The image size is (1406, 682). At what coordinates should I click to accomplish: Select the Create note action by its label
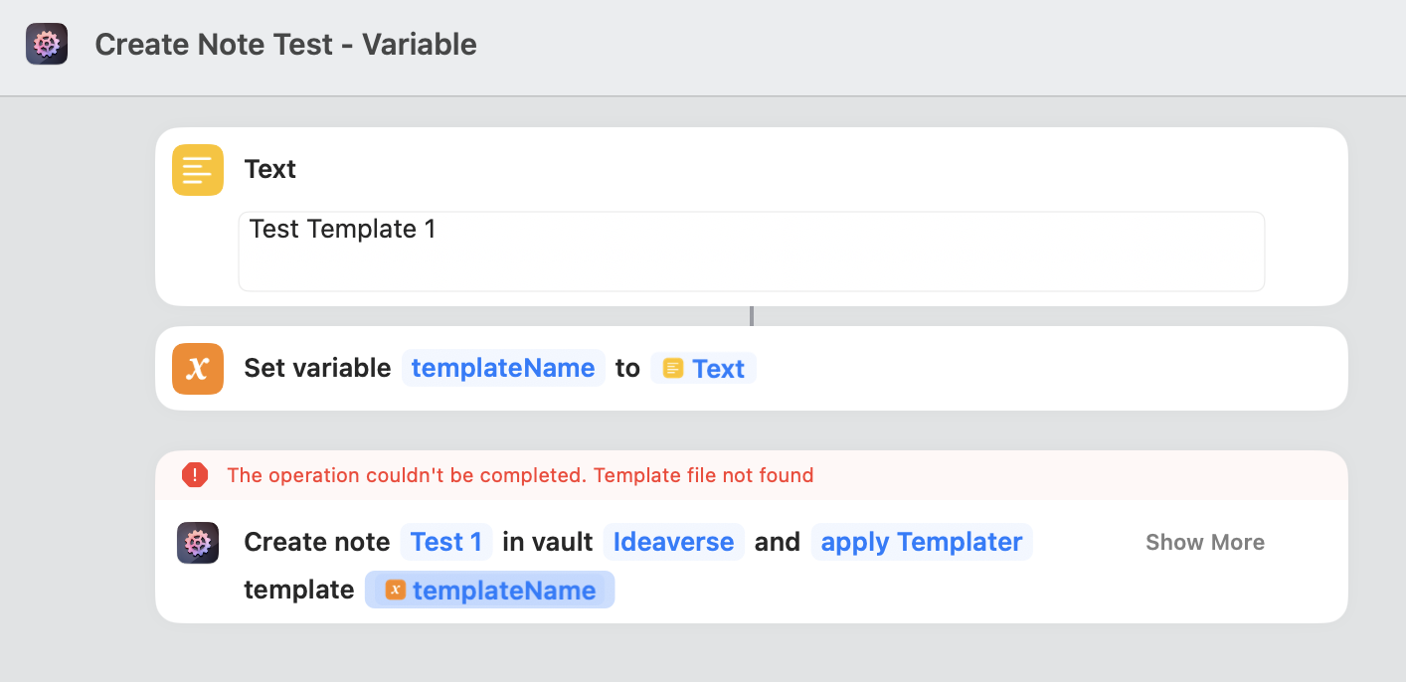(x=316, y=542)
